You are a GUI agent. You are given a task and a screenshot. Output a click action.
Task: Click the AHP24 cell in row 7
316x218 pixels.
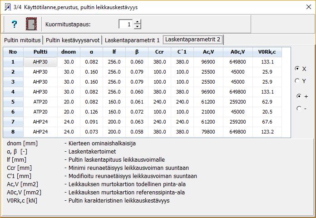click(40, 122)
